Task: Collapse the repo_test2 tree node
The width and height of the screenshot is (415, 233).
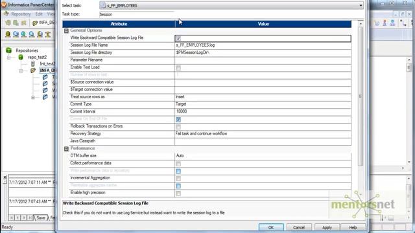Action: (9, 58)
